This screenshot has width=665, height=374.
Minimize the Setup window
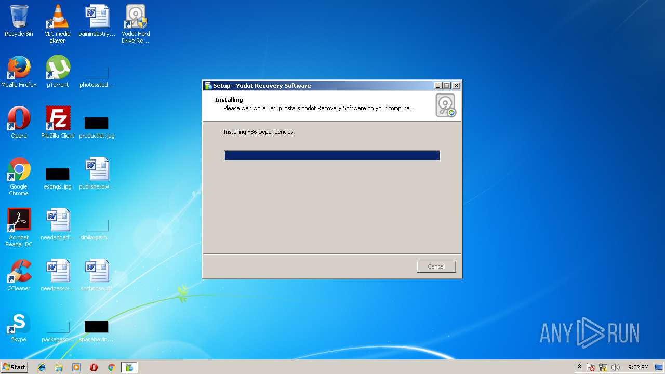pos(438,86)
